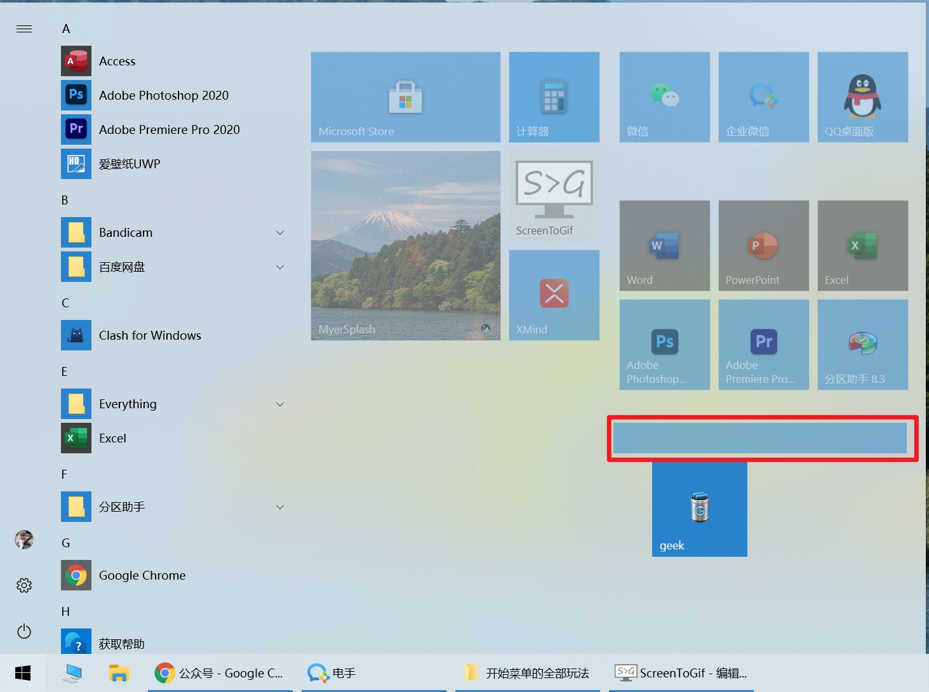The image size is (929, 692).
Task: Jump to letter A section header
Action: 66,29
